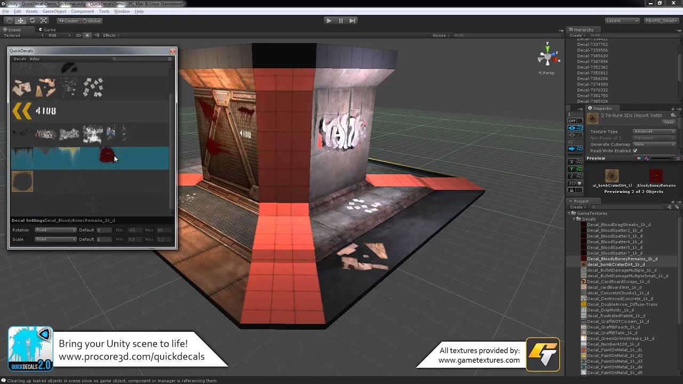Select the Hand tool in Unity toolbar

pos(9,20)
